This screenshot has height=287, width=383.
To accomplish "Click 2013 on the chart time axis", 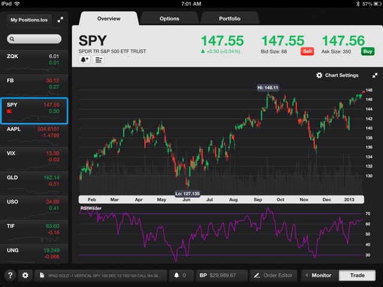I will click(349, 200).
